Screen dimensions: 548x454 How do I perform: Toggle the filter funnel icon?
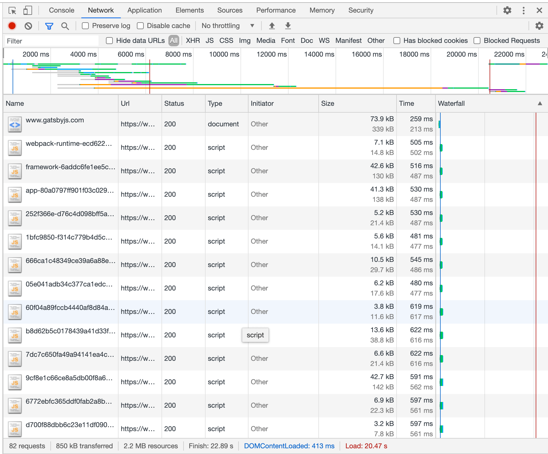click(x=49, y=26)
